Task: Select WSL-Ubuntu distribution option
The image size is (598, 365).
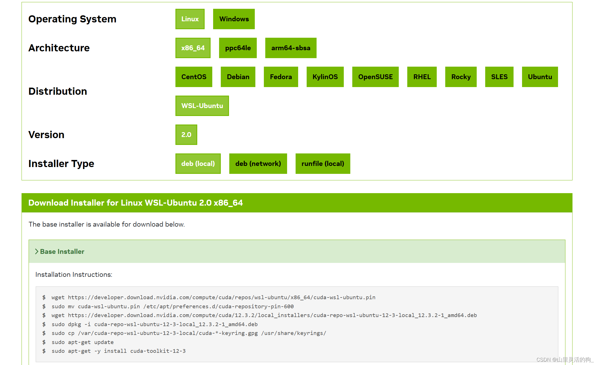Action: (202, 106)
